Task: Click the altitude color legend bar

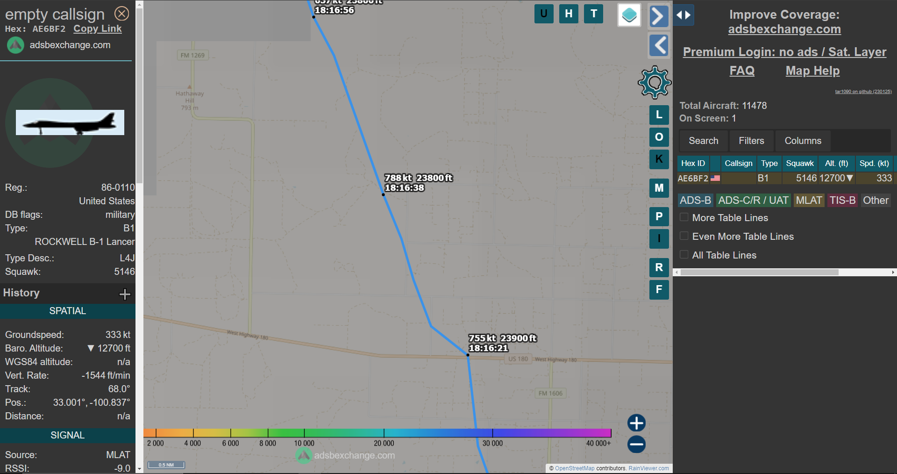Action: point(377,433)
